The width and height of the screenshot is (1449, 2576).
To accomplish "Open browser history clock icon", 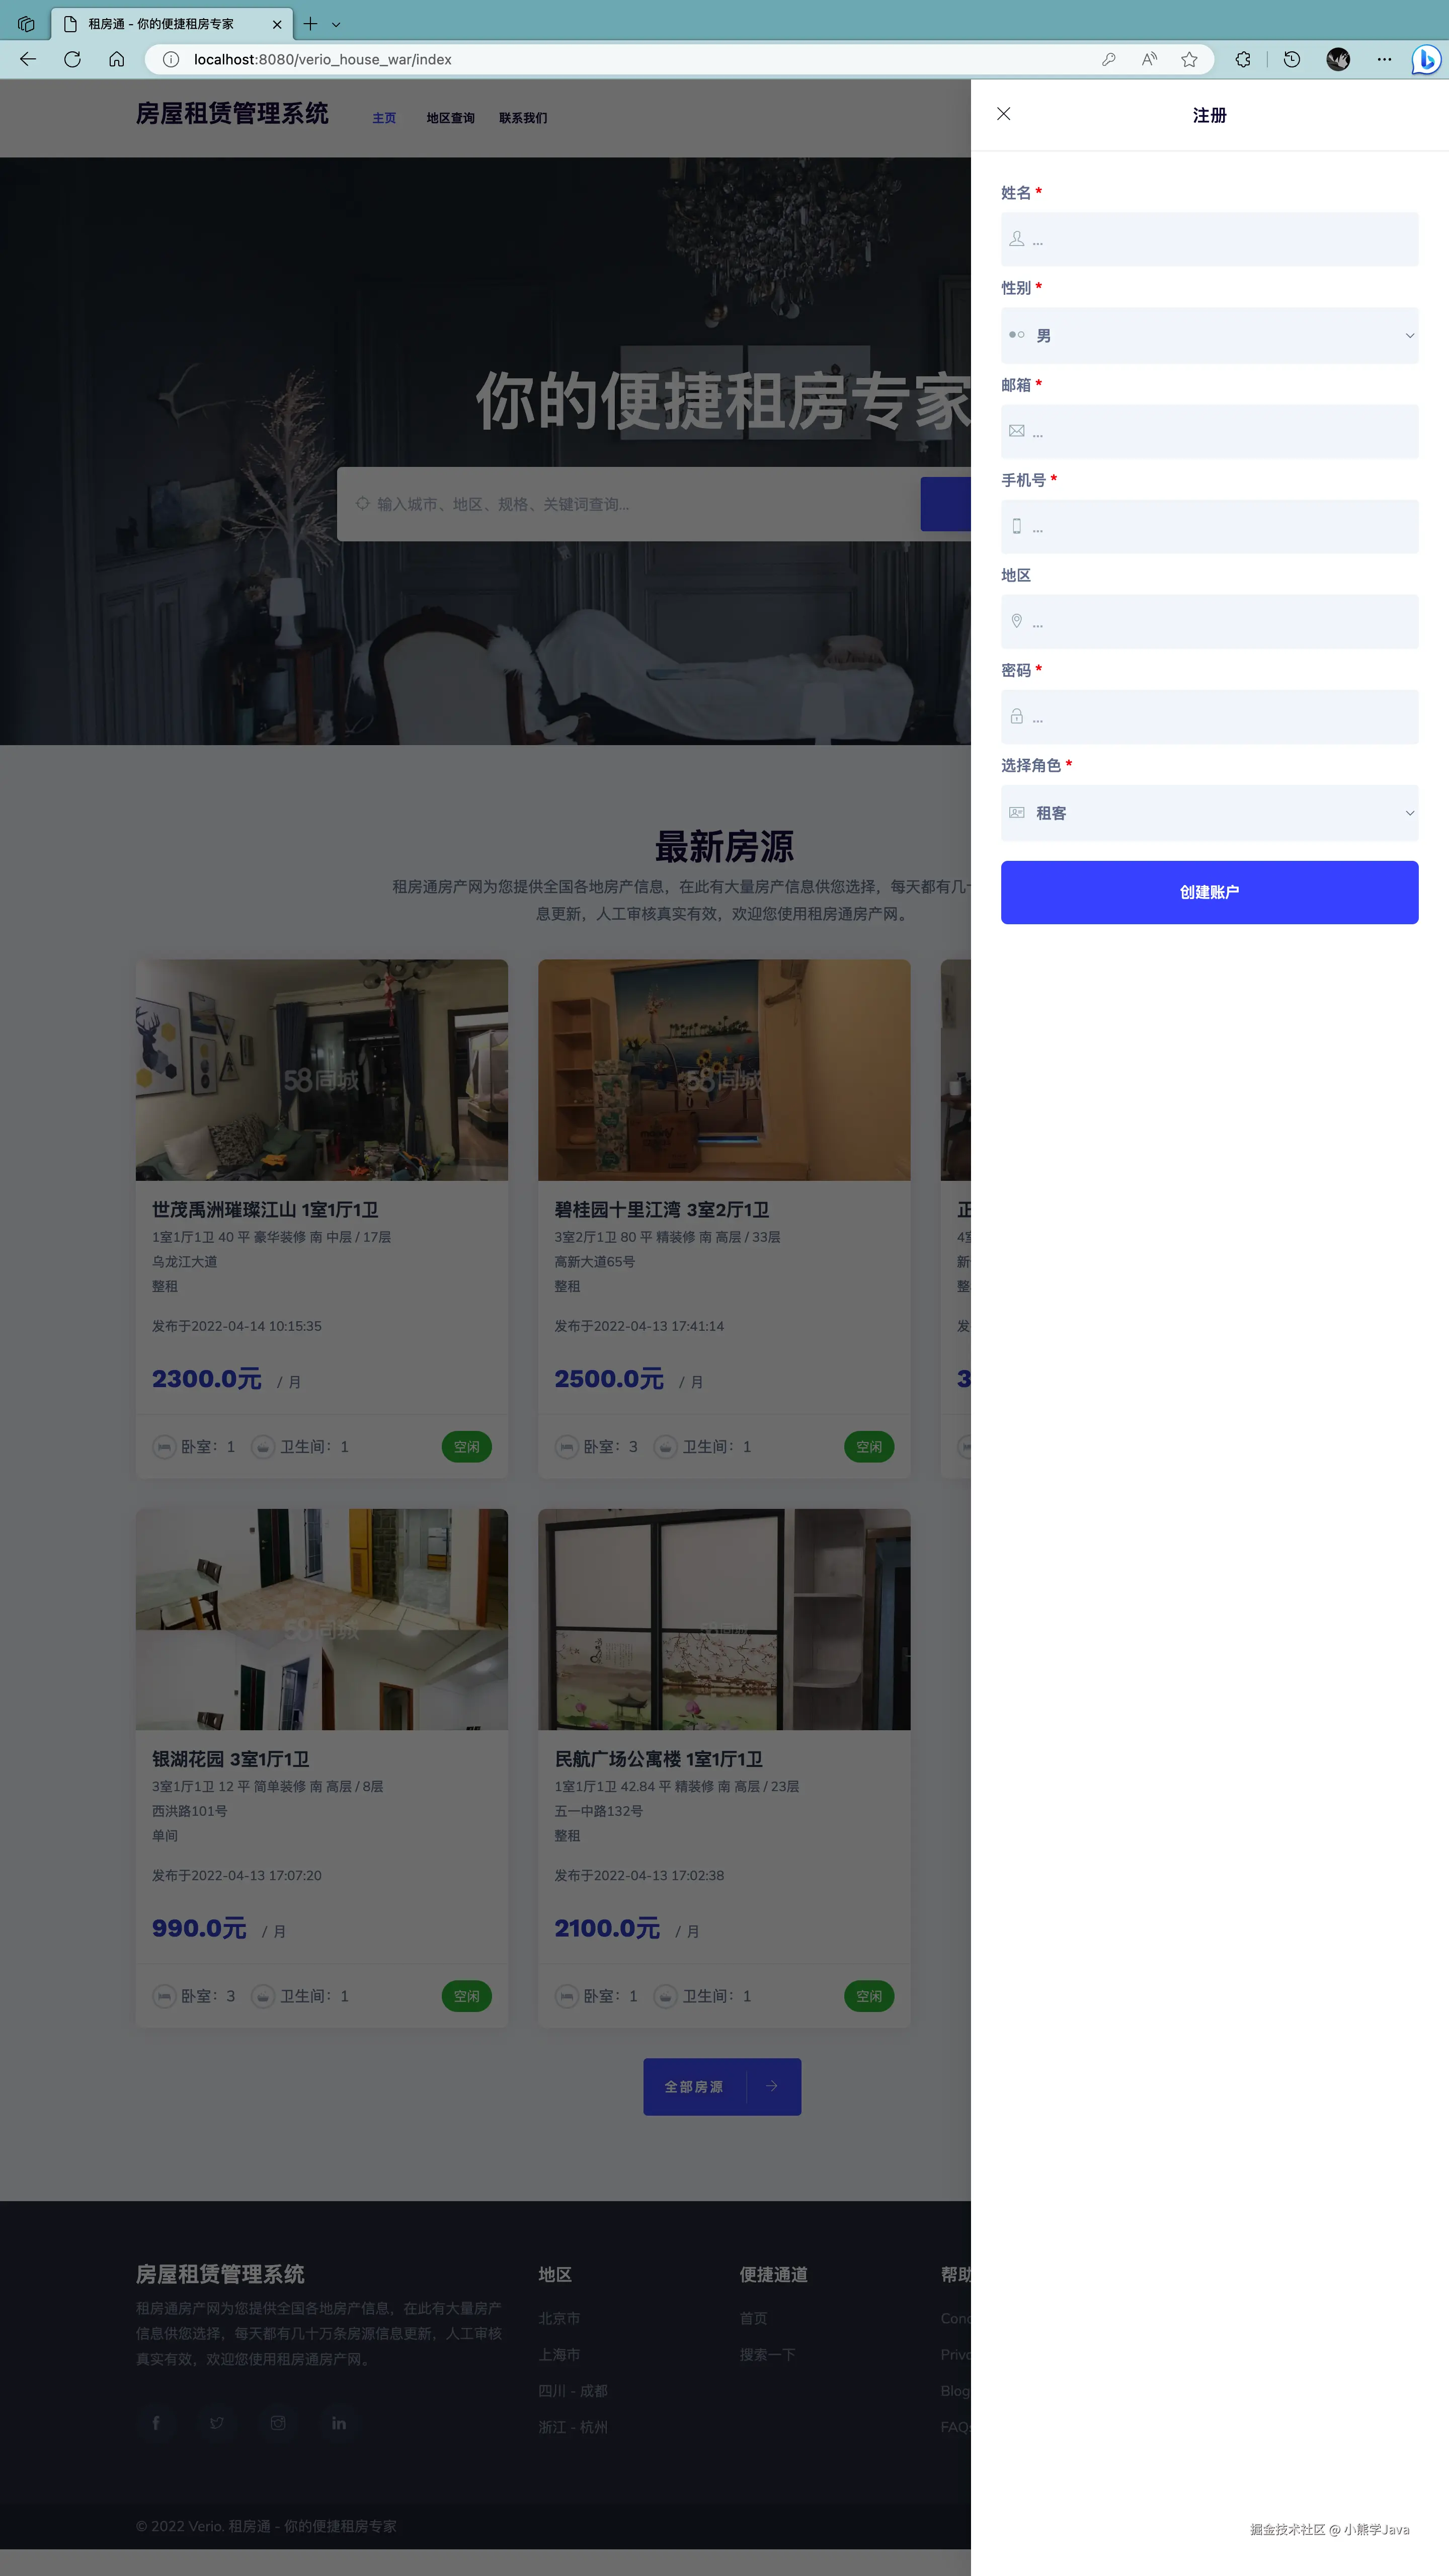I will pos(1292,59).
